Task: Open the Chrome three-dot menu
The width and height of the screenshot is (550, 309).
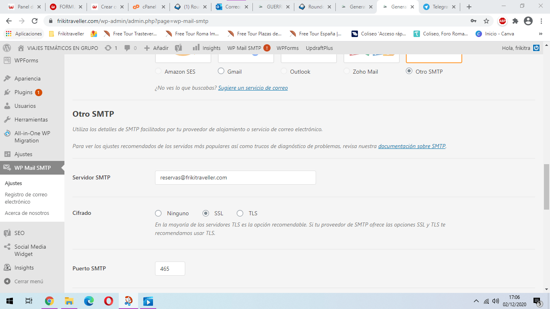Action: (x=541, y=21)
